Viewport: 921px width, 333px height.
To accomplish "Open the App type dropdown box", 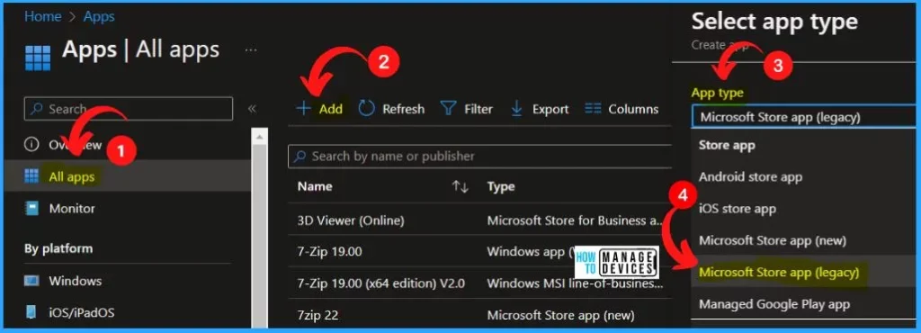I will coord(804,118).
